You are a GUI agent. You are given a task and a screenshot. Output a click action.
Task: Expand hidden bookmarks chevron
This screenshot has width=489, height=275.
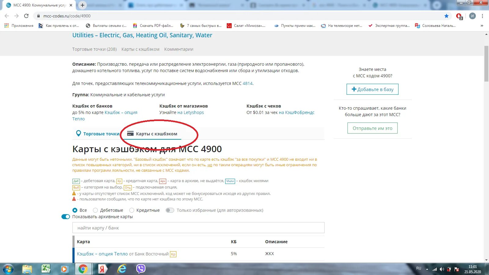(482, 26)
